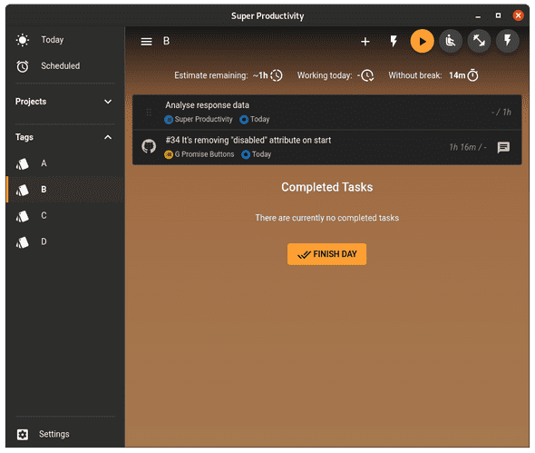Open the Scheduled tasks view
Viewport: 535px width, 453px height.
(x=64, y=66)
